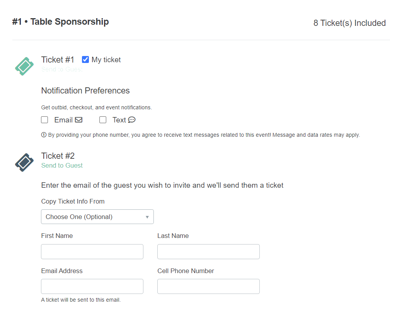The height and width of the screenshot is (309, 402).
Task: Uncheck the My ticket checkbox
Action: point(85,59)
